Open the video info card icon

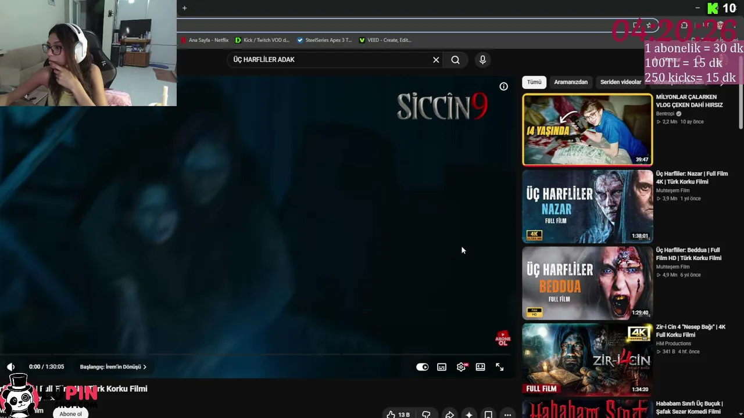pos(503,87)
